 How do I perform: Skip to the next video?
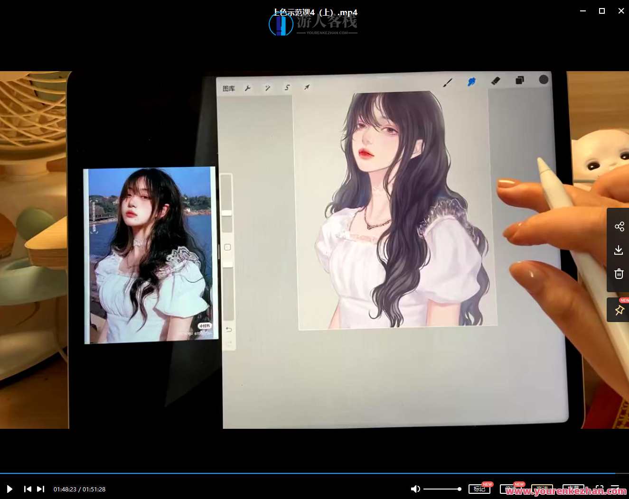point(41,489)
